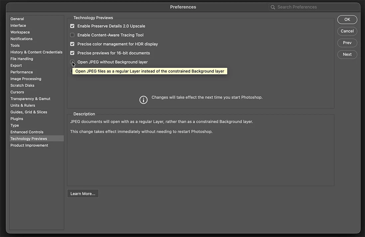Screen dimensions: 365x237
Task: Check Open JPEG without Background layer
Action: click(x=72, y=62)
